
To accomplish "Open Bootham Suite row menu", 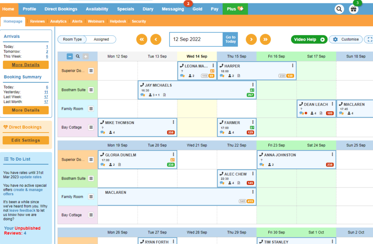I will click(91, 90).
